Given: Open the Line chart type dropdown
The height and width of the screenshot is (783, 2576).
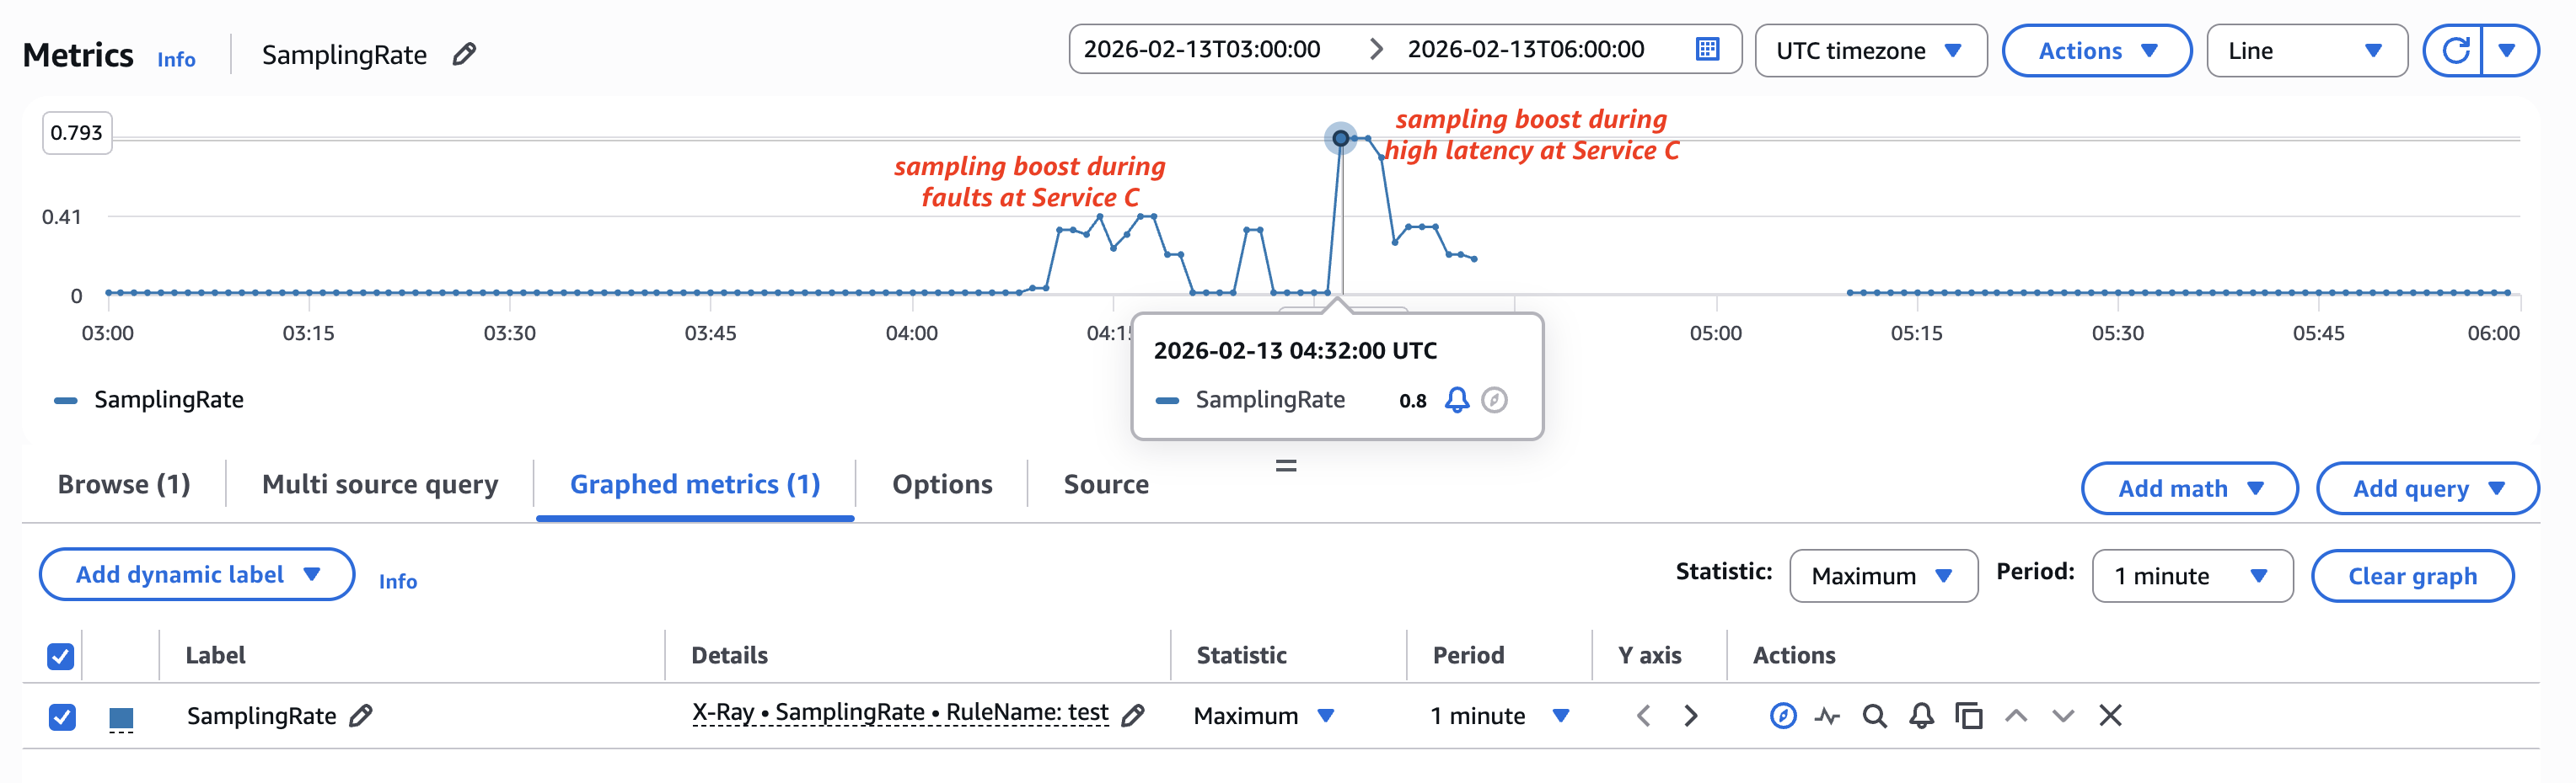Looking at the screenshot, I should coord(2306,51).
